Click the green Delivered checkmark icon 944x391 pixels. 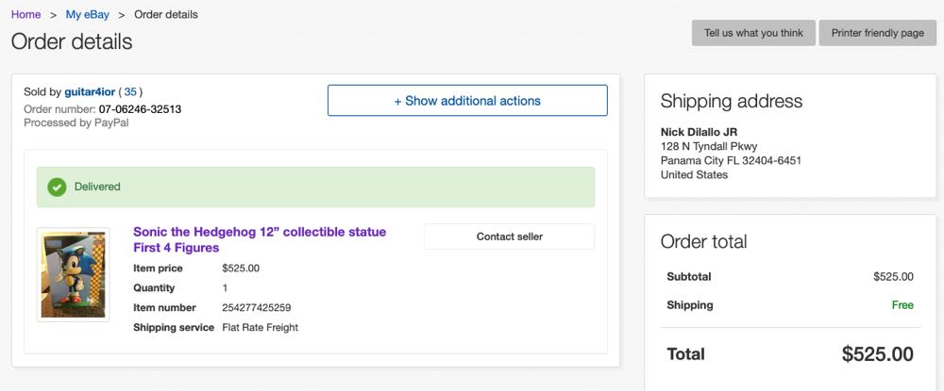point(57,187)
